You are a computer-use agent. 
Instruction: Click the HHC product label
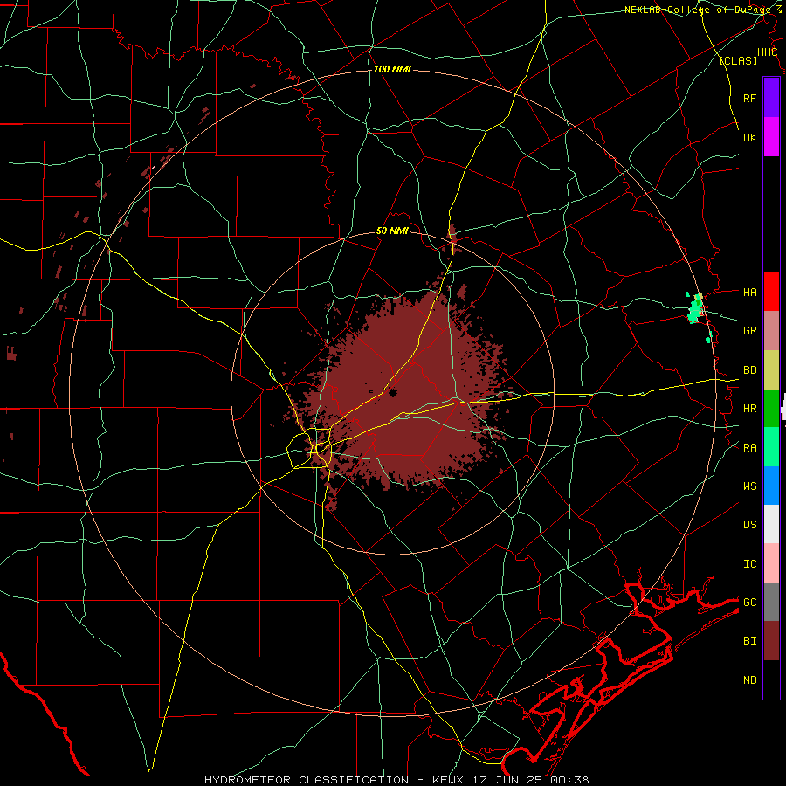coord(767,52)
